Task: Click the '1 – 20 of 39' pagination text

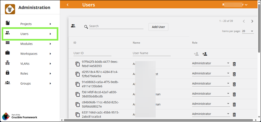Action: click(x=226, y=21)
